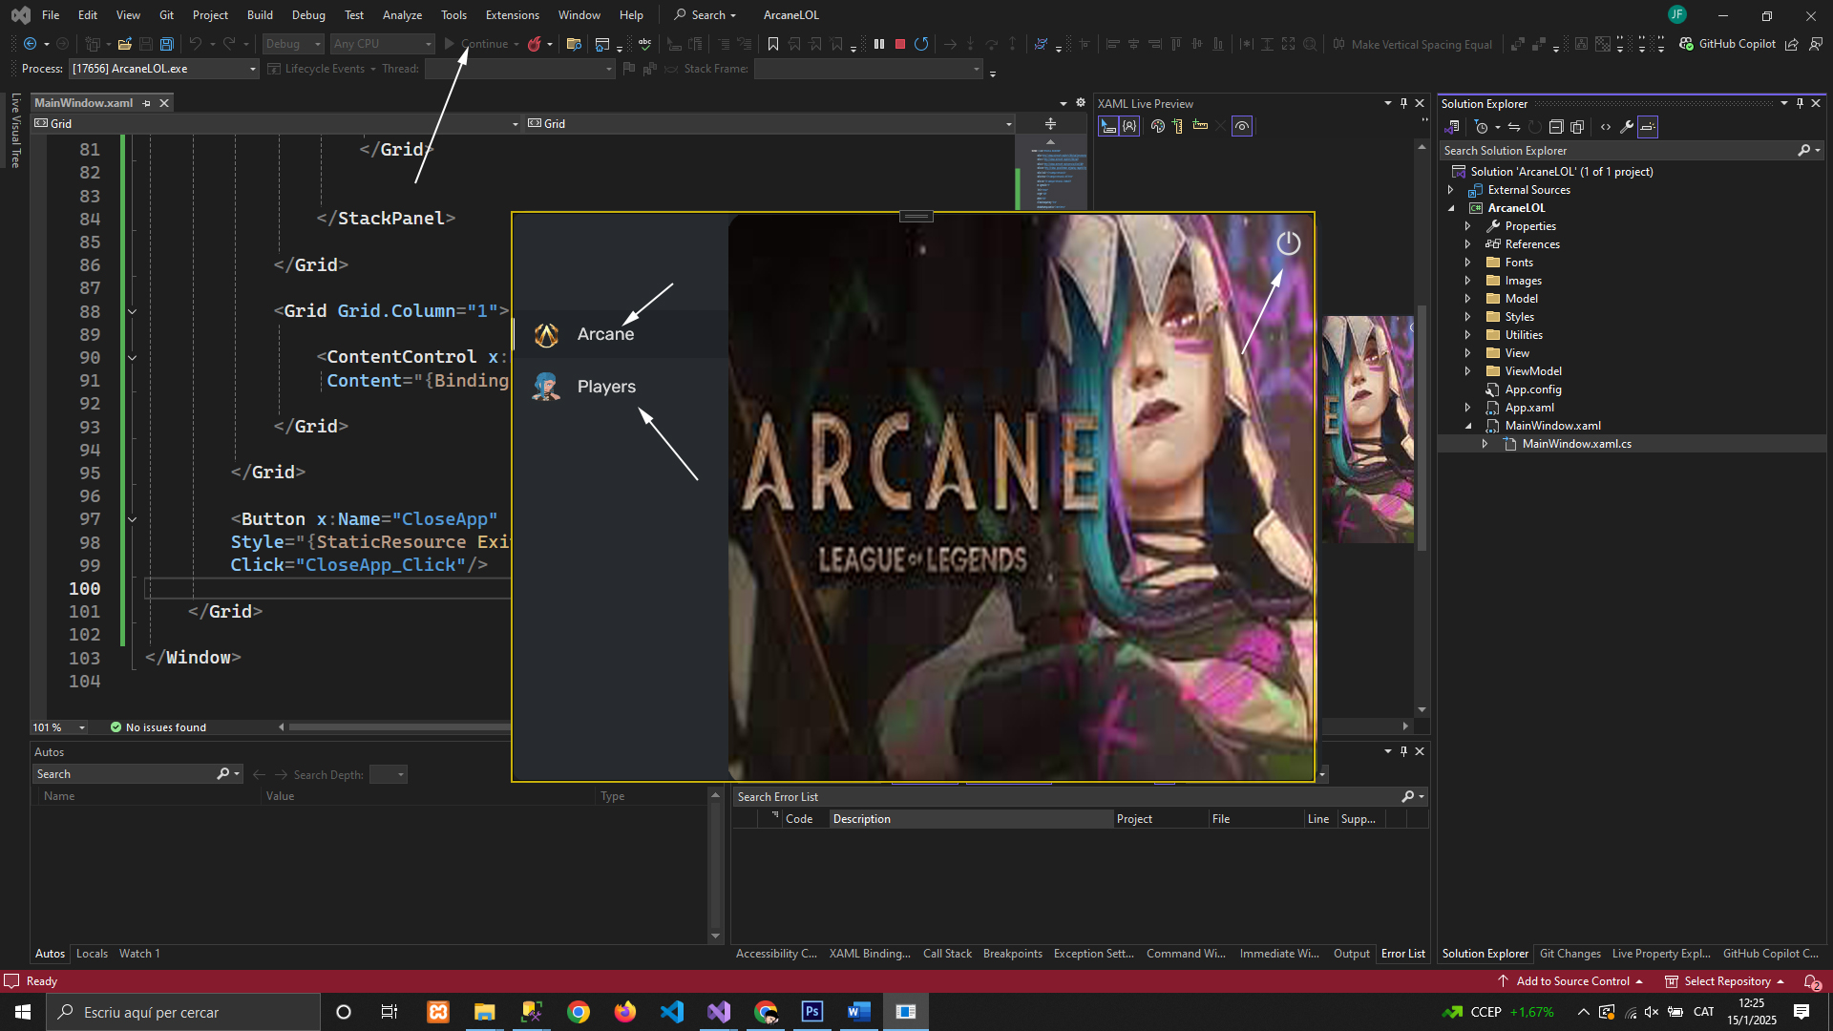Open the Process dropdown showing ArcaneLOL.exe
Viewport: 1833px width, 1031px height.
[x=252, y=69]
